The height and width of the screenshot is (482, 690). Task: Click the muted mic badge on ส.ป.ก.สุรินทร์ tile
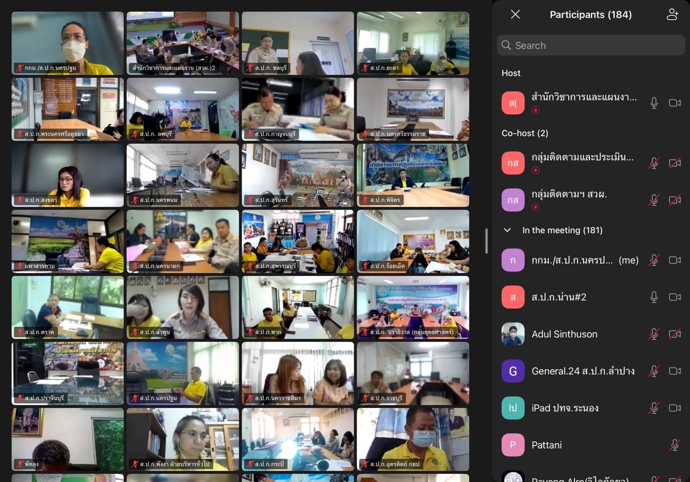pos(250,200)
